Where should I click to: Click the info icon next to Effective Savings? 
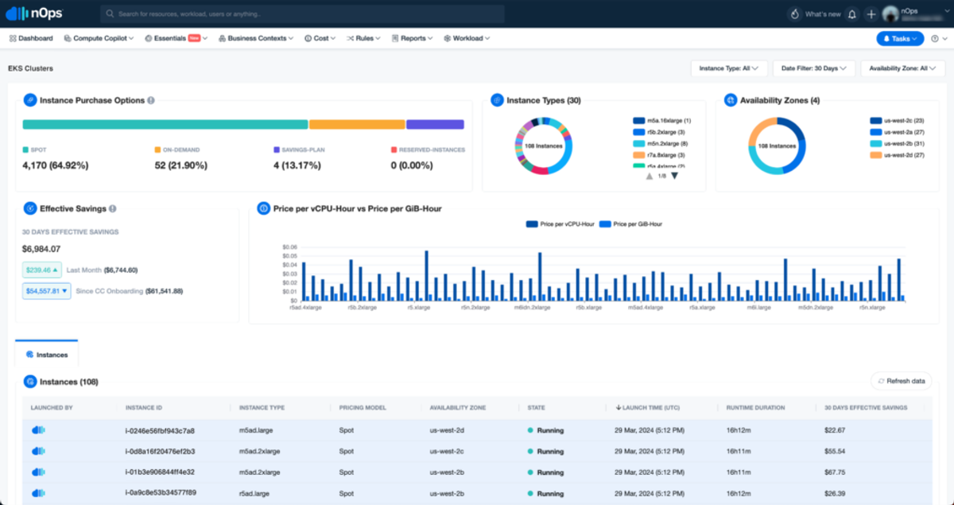pos(113,209)
